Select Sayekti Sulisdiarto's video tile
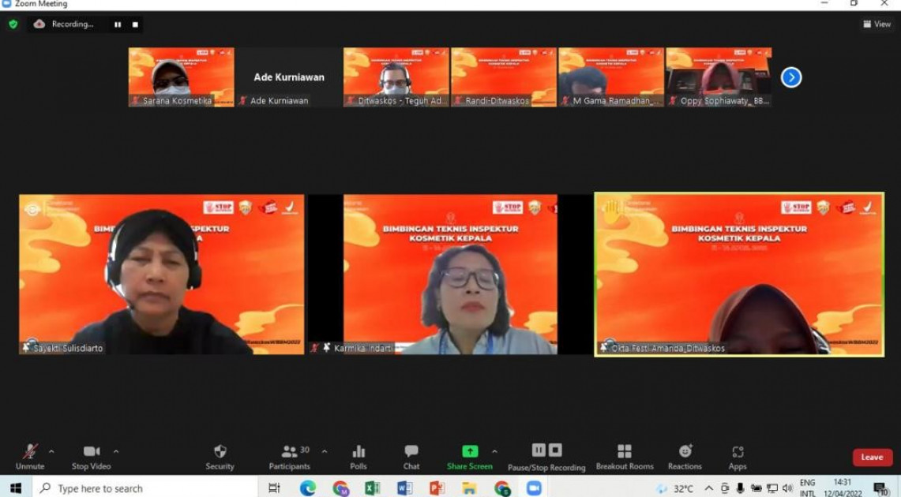 point(161,274)
